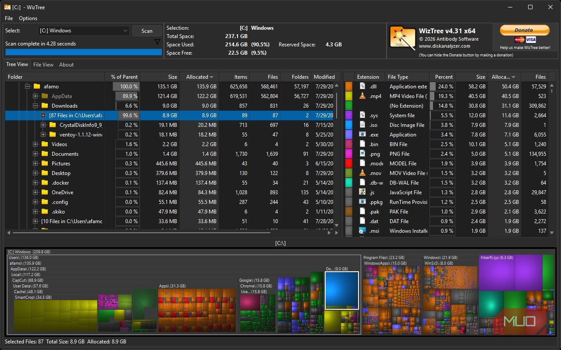Click the 'Selected Files: 87' status text
This screenshot has width=561, height=350.
pyautogui.click(x=24, y=342)
